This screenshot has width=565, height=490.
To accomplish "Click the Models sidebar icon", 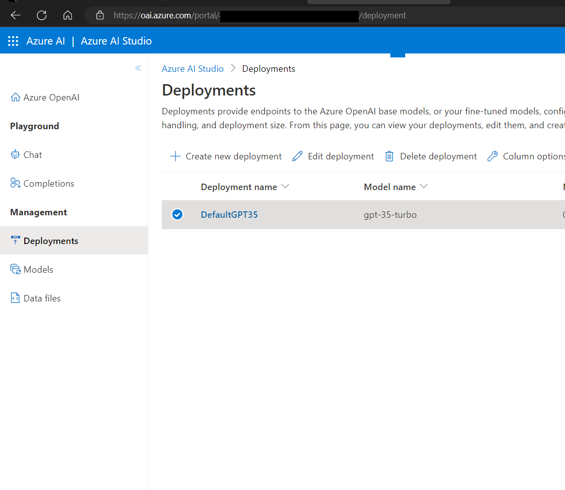I will tap(15, 270).
